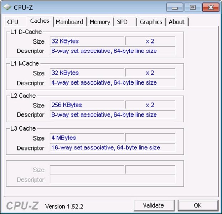Click the Validate button
This screenshot has width=222, height=214.
pyautogui.click(x=154, y=205)
